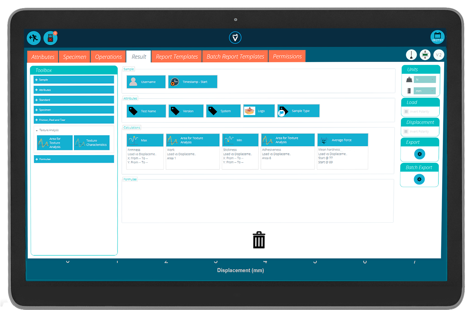The height and width of the screenshot is (310, 473).
Task: Select the Version attribute tile
Action: (x=186, y=111)
